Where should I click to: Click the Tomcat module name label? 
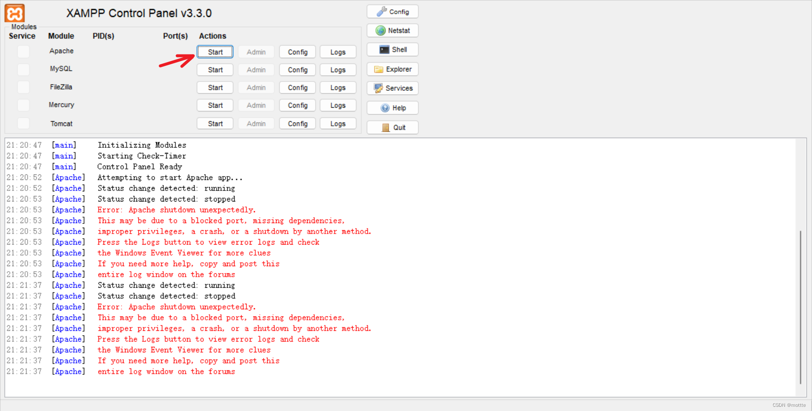pyautogui.click(x=61, y=123)
